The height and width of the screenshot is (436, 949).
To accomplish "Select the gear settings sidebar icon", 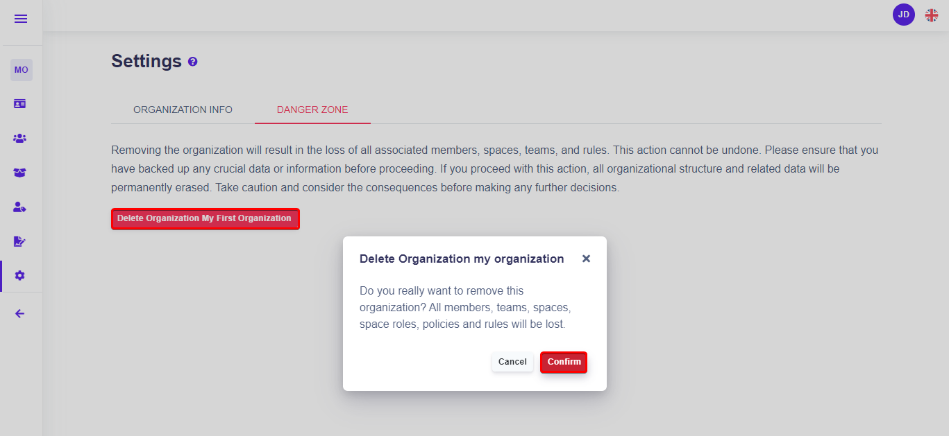I will 19,275.
